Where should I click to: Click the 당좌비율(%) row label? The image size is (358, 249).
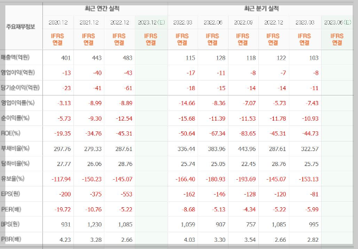click(x=15, y=164)
